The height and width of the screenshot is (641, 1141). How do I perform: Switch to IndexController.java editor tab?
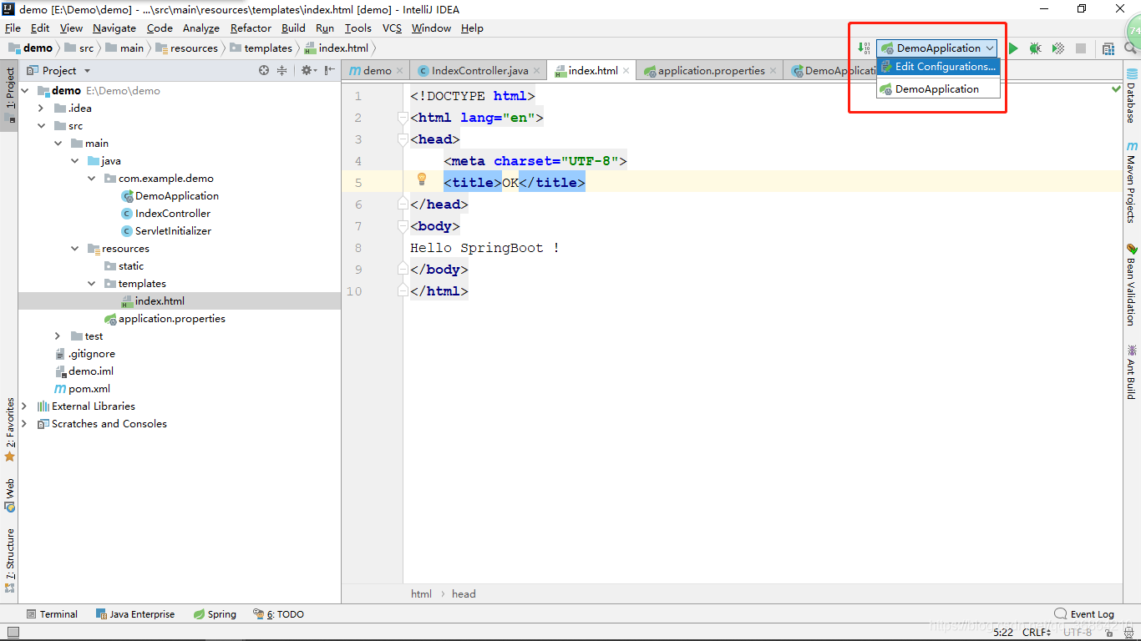(x=480, y=71)
